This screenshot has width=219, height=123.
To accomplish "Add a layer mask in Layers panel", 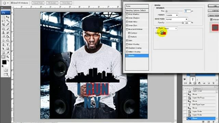I will [195, 83].
